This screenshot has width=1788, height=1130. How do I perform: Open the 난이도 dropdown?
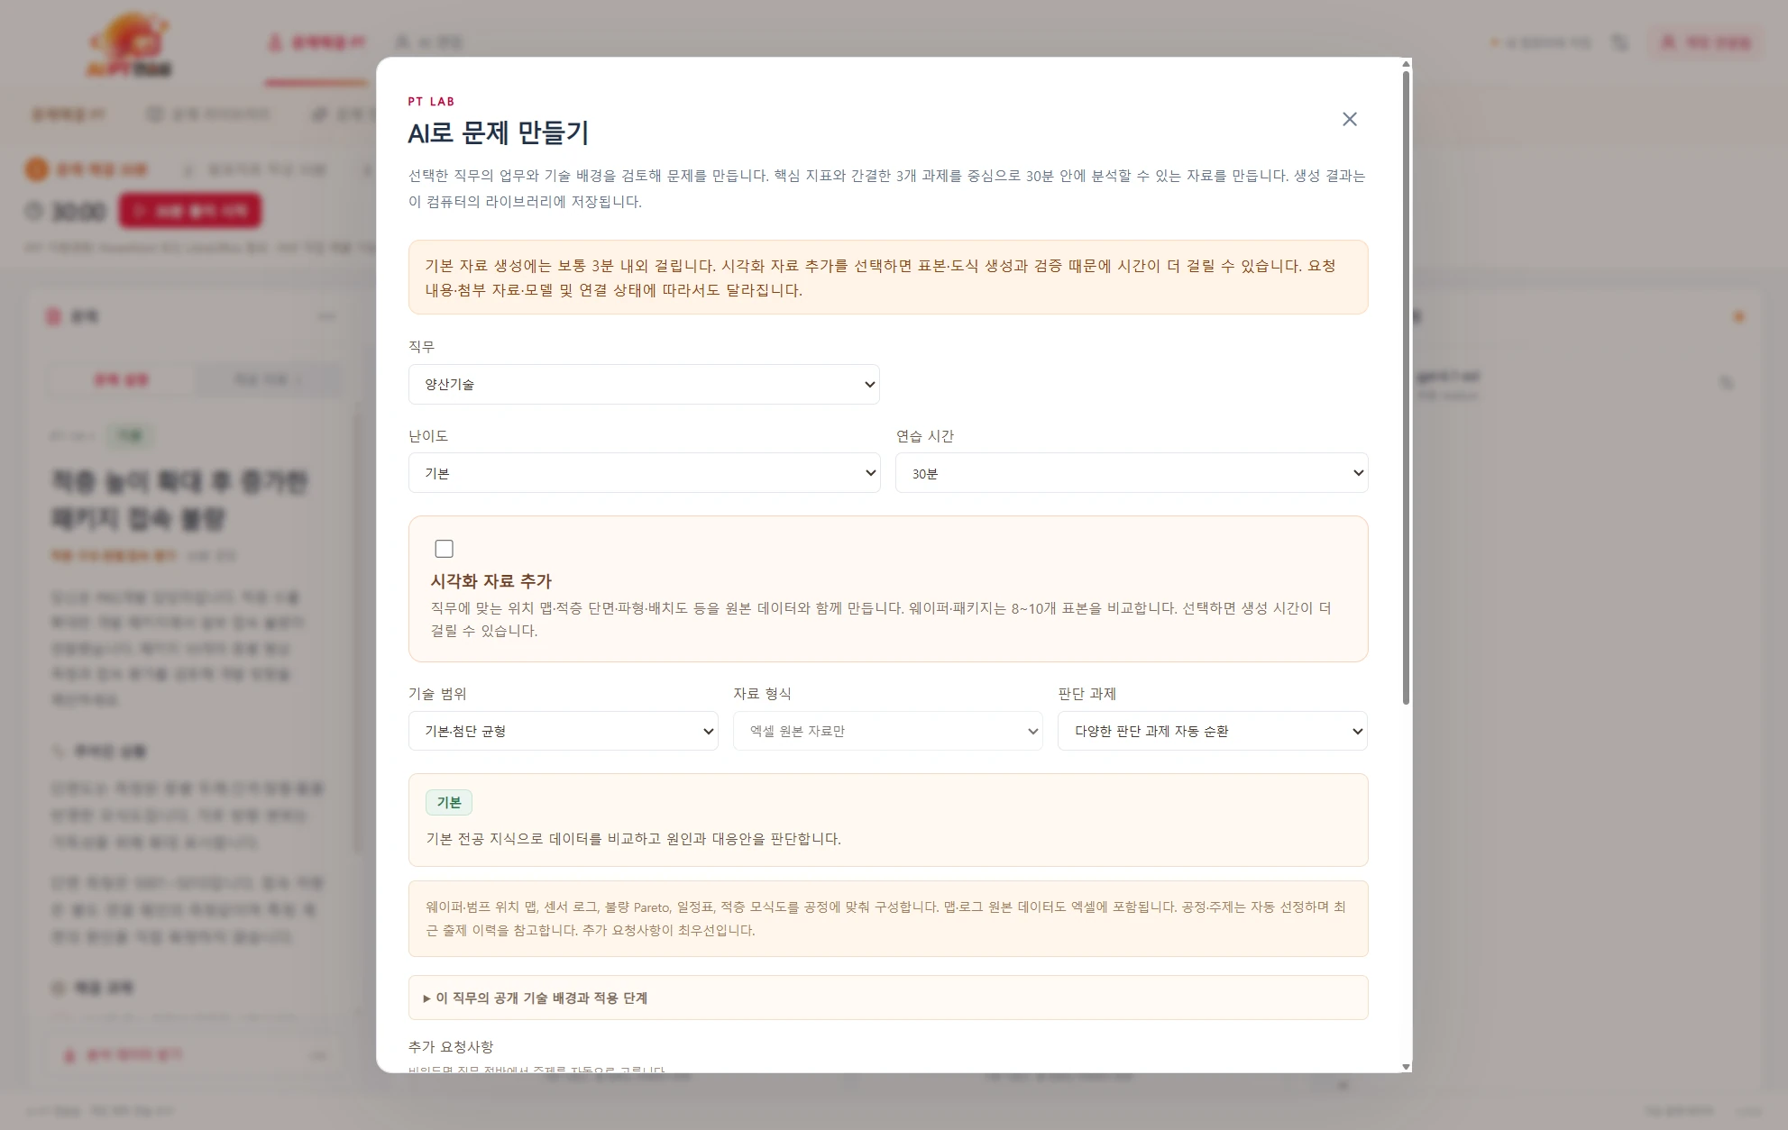(644, 473)
